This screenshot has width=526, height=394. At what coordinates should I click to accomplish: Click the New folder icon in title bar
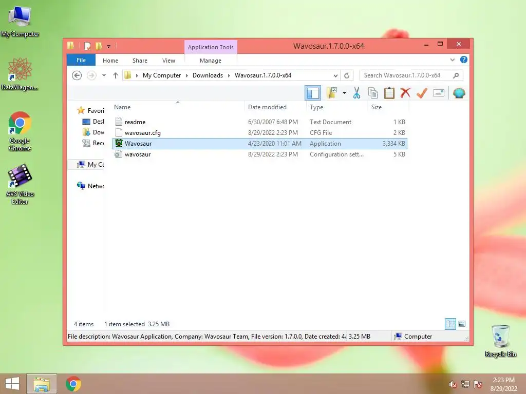pyautogui.click(x=99, y=46)
